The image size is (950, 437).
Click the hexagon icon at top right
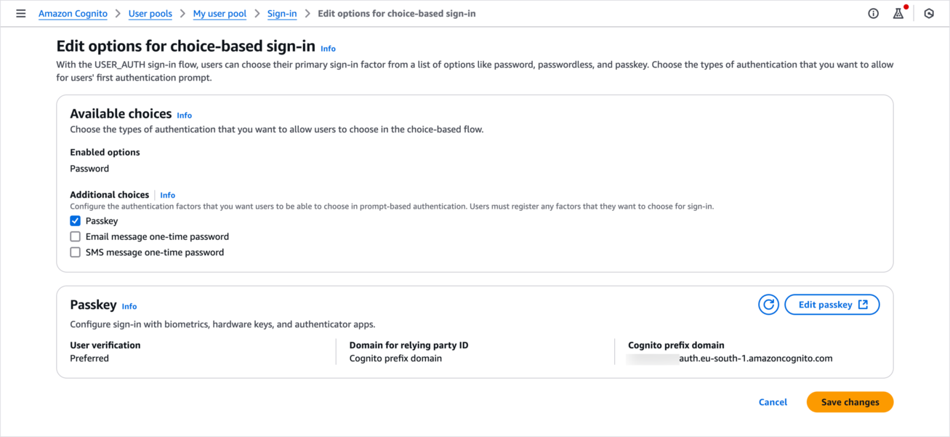[929, 14]
